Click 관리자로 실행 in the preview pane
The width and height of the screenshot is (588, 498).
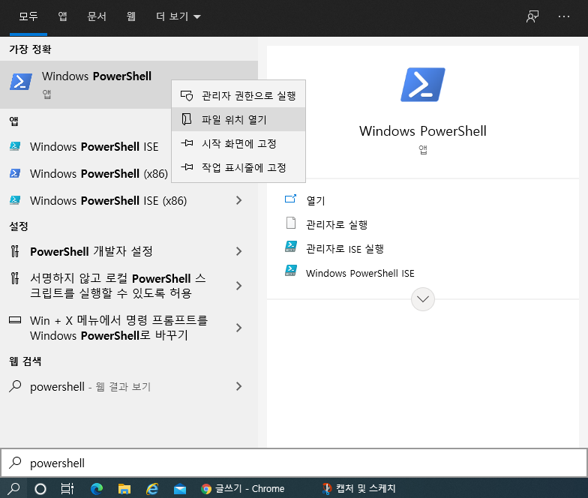pyautogui.click(x=337, y=225)
